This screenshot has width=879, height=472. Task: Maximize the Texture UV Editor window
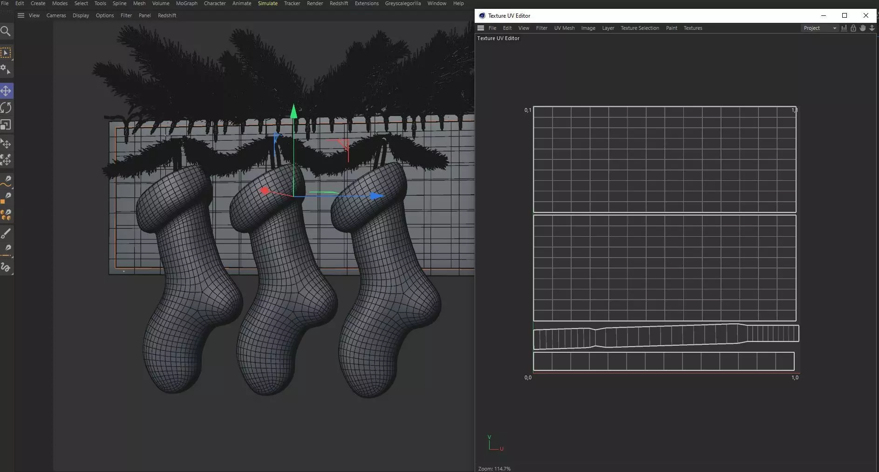click(845, 15)
